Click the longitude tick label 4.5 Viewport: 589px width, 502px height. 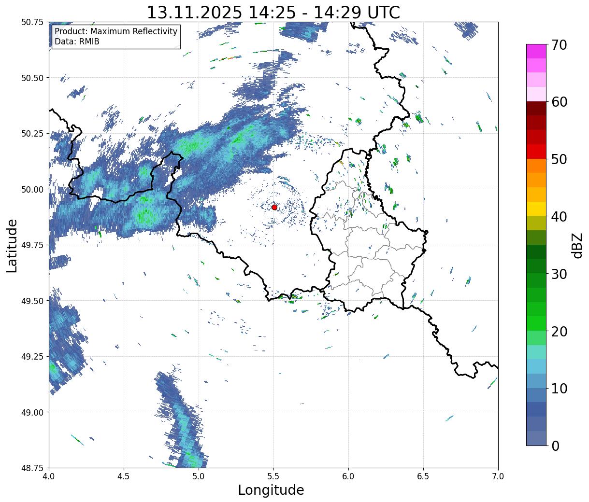point(124,476)
